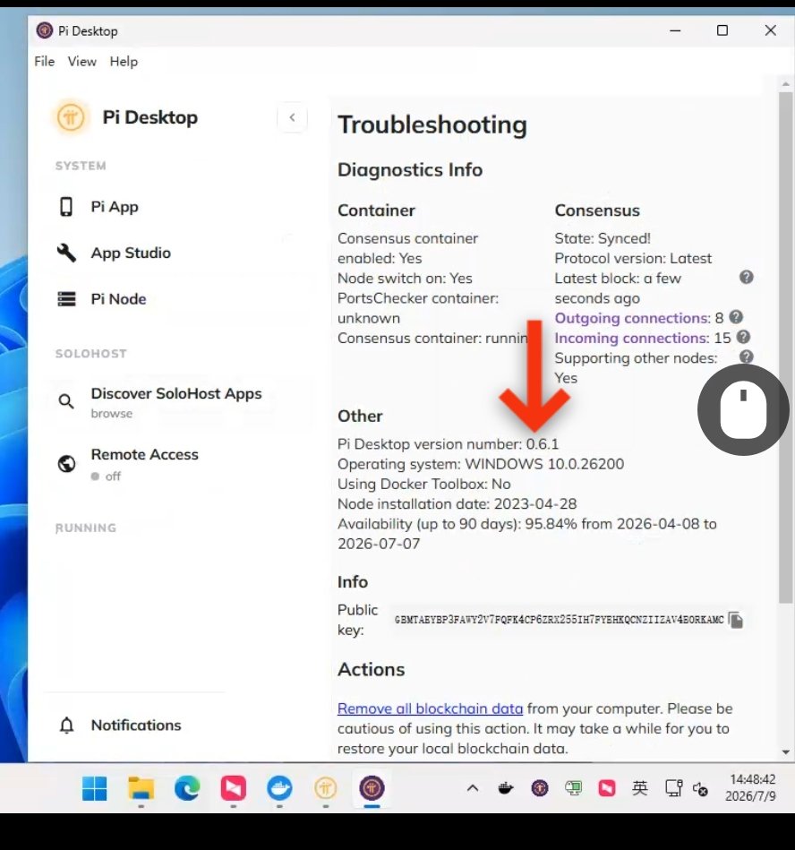
Task: Show help for Outgoing connections
Action: point(736,317)
